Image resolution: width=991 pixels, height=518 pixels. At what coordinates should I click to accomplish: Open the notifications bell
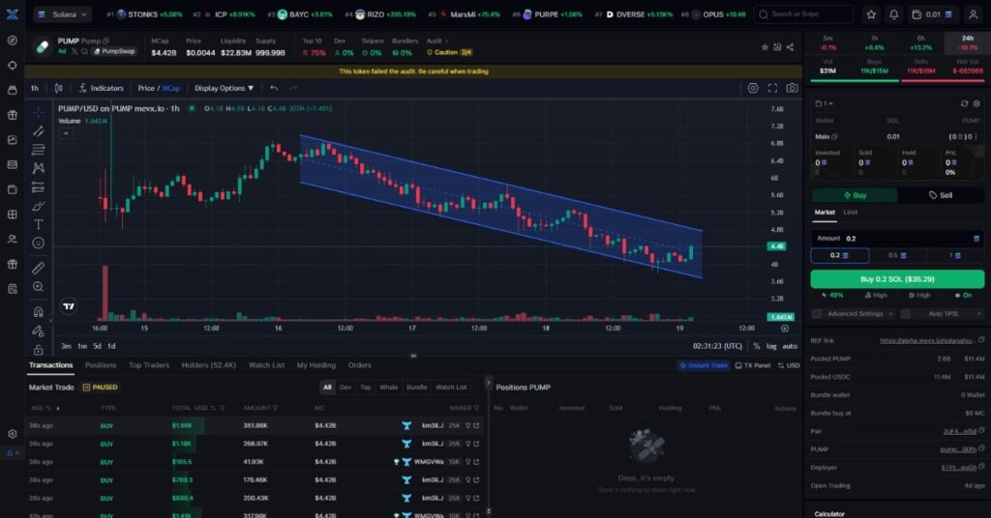pyautogui.click(x=893, y=14)
